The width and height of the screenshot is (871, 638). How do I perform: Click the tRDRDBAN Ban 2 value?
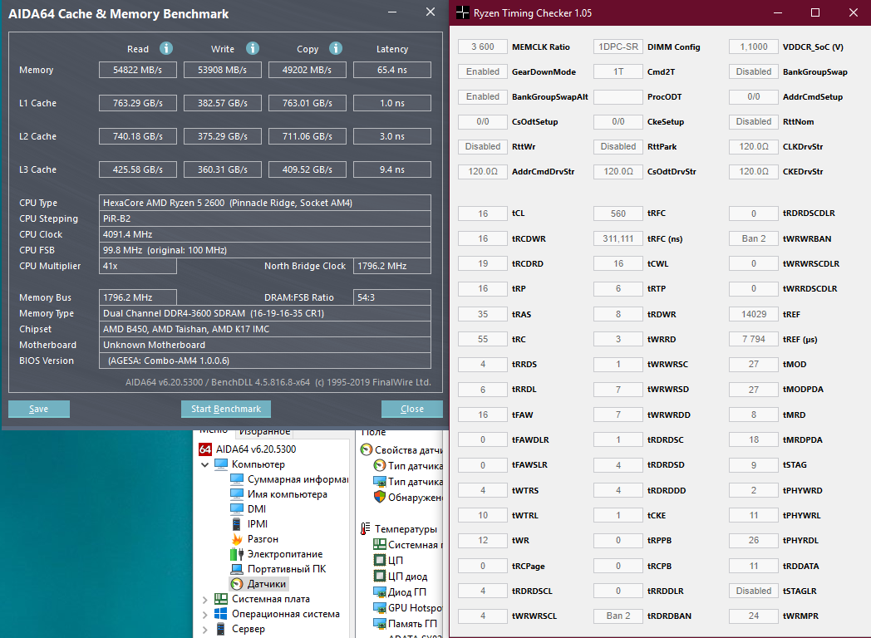pyautogui.click(x=618, y=616)
